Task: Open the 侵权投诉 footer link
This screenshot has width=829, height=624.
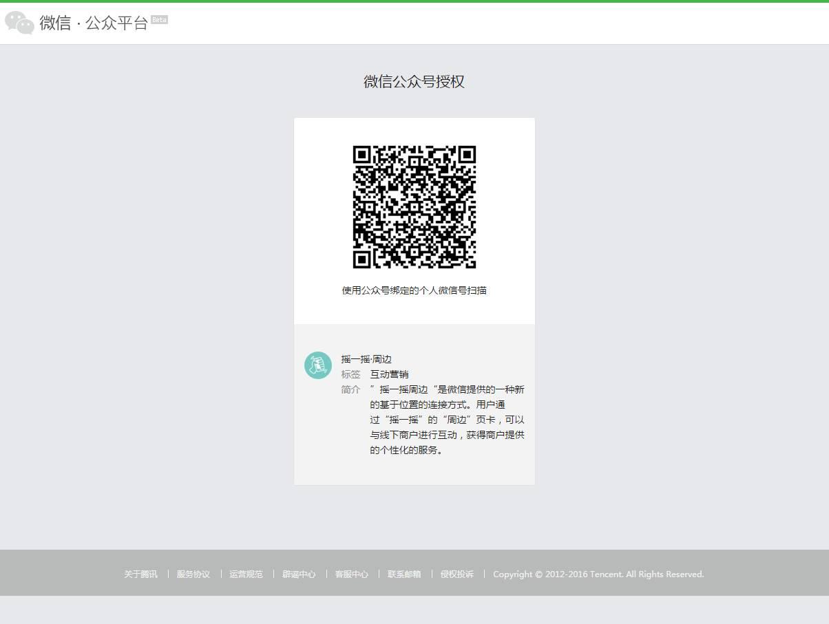Action: pos(457,574)
